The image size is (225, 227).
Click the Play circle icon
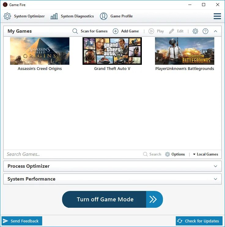(x=151, y=31)
